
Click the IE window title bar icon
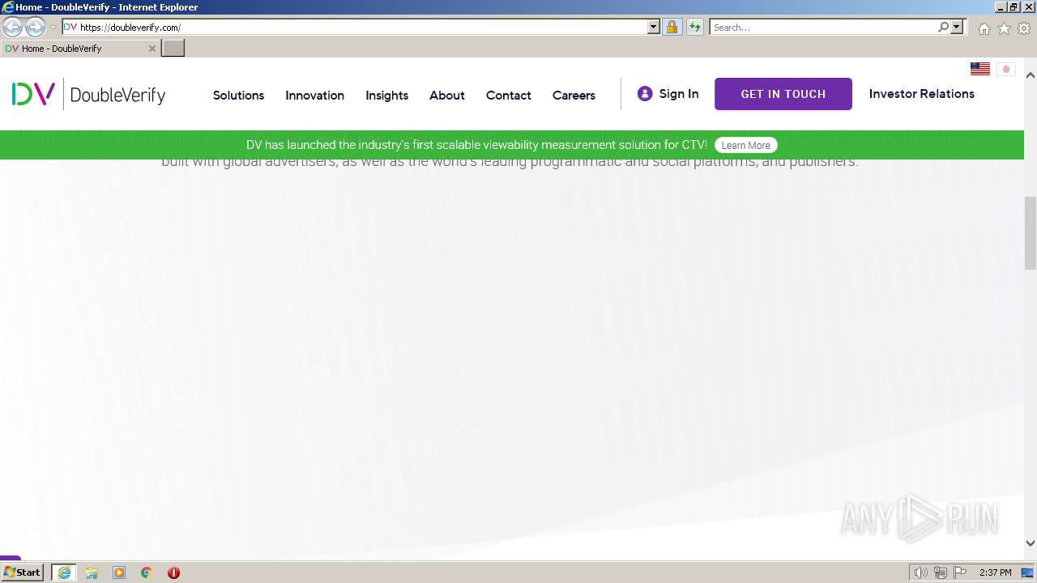point(8,7)
